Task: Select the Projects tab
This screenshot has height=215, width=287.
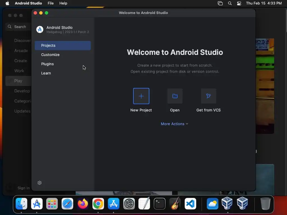Action: pos(63,46)
